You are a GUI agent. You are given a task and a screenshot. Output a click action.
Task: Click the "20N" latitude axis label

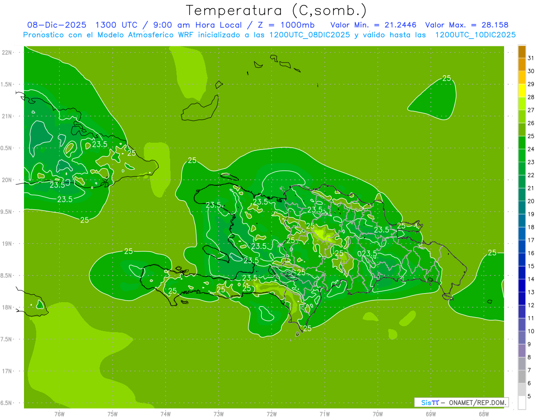(x=8, y=180)
